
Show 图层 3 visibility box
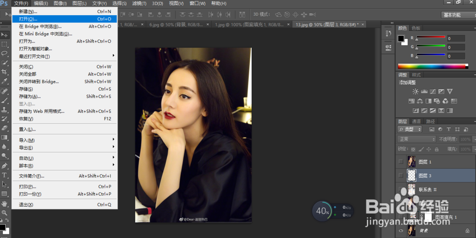click(x=401, y=176)
